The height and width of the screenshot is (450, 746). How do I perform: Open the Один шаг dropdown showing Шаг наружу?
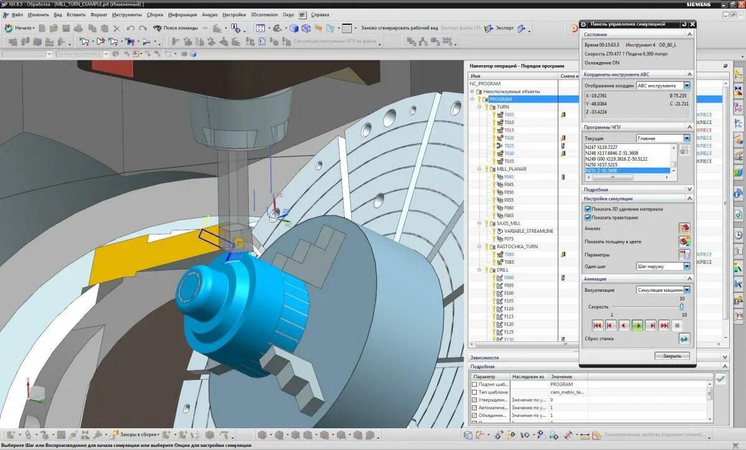686,266
